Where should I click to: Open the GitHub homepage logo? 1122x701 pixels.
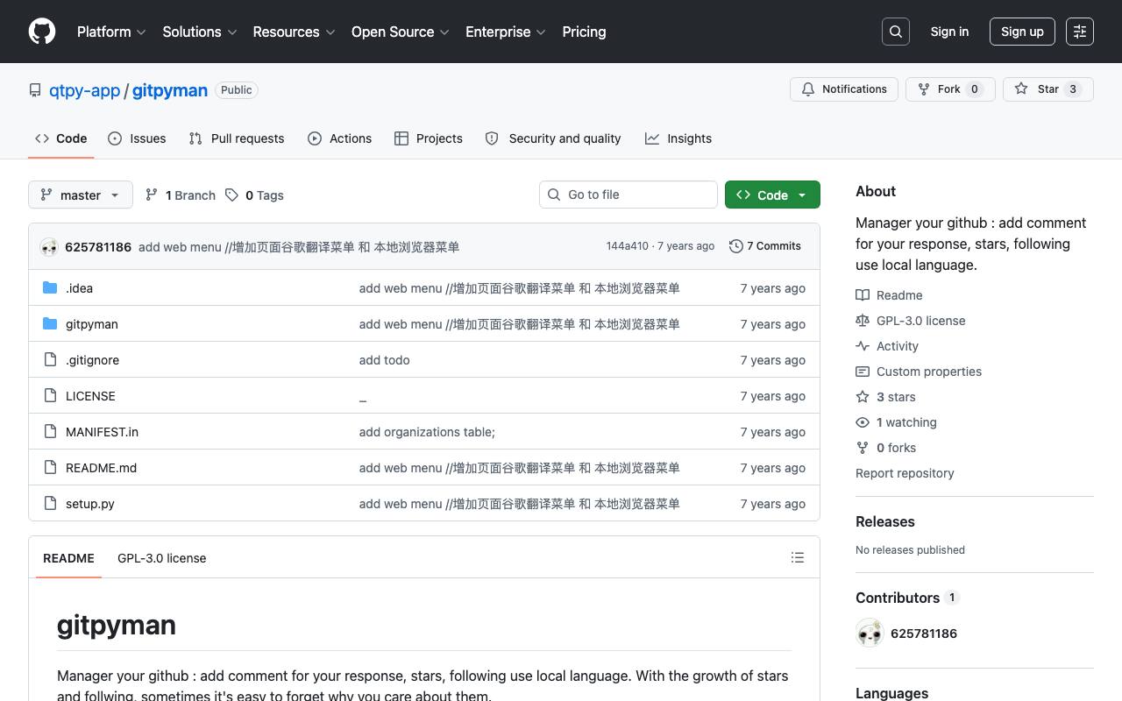[x=42, y=32]
